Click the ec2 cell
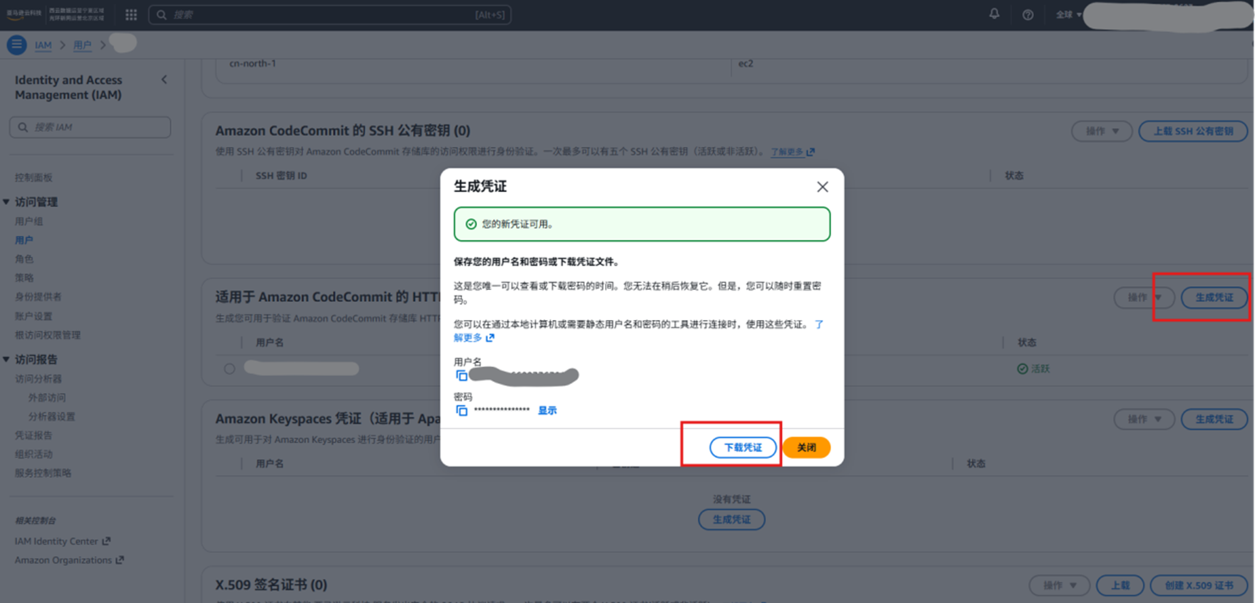The width and height of the screenshot is (1255, 603). (x=746, y=63)
